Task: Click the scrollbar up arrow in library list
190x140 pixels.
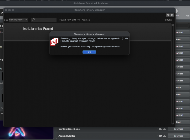Action: [173, 25]
